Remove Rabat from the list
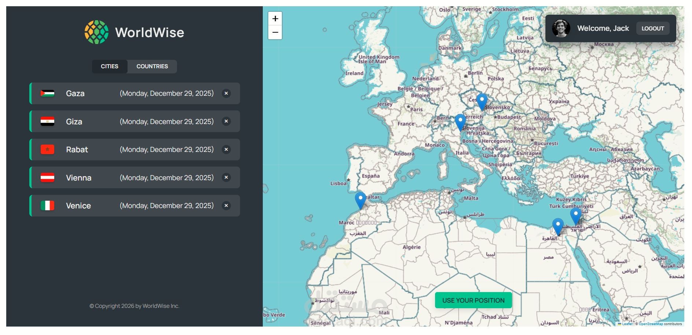Viewport: 692px width, 335px height. [x=226, y=149]
